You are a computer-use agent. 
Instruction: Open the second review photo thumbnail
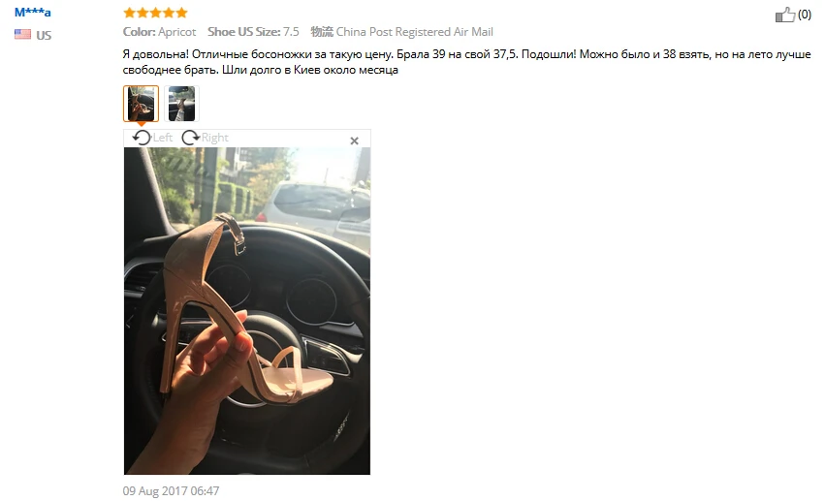181,104
